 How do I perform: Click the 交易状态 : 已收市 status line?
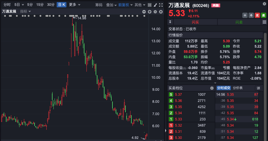182,29
